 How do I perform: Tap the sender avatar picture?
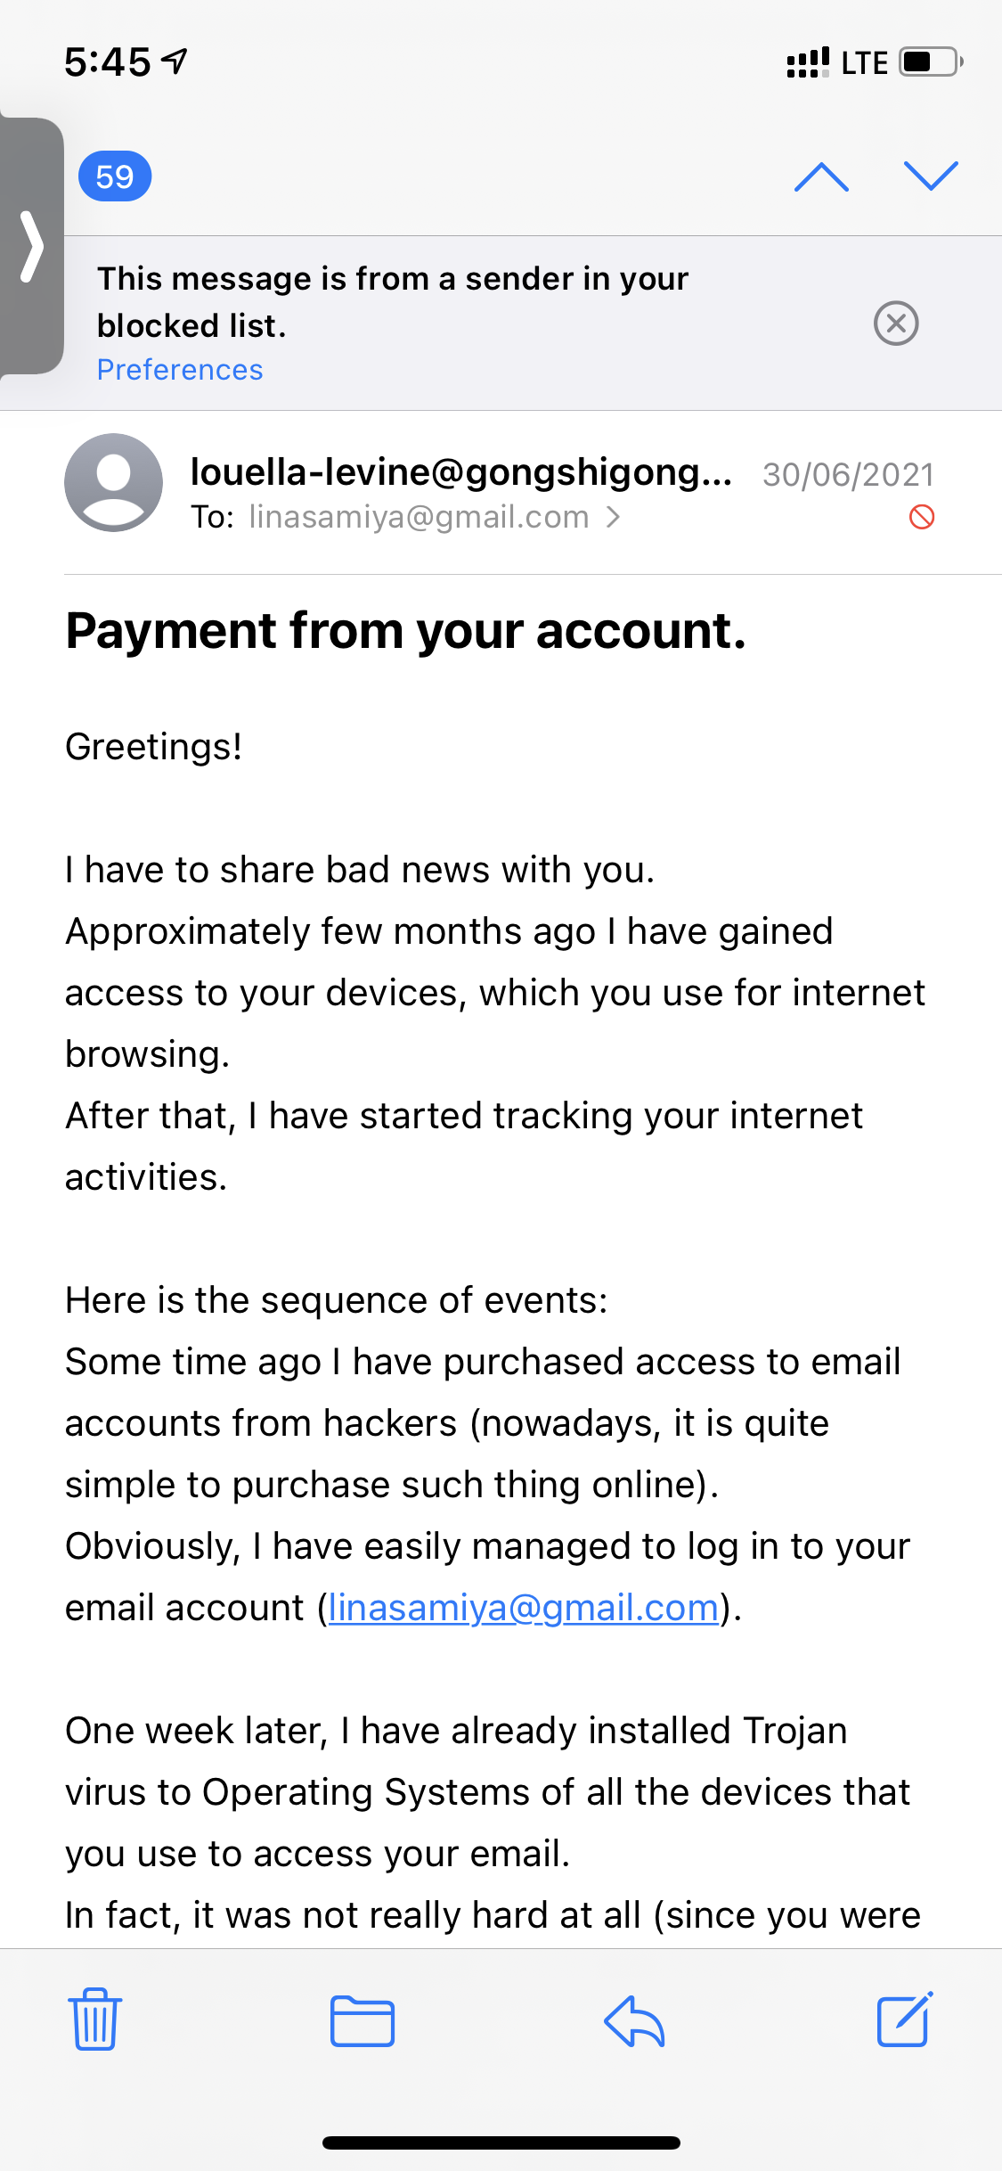coord(114,483)
